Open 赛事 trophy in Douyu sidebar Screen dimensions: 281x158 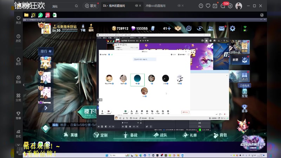click(18, 116)
